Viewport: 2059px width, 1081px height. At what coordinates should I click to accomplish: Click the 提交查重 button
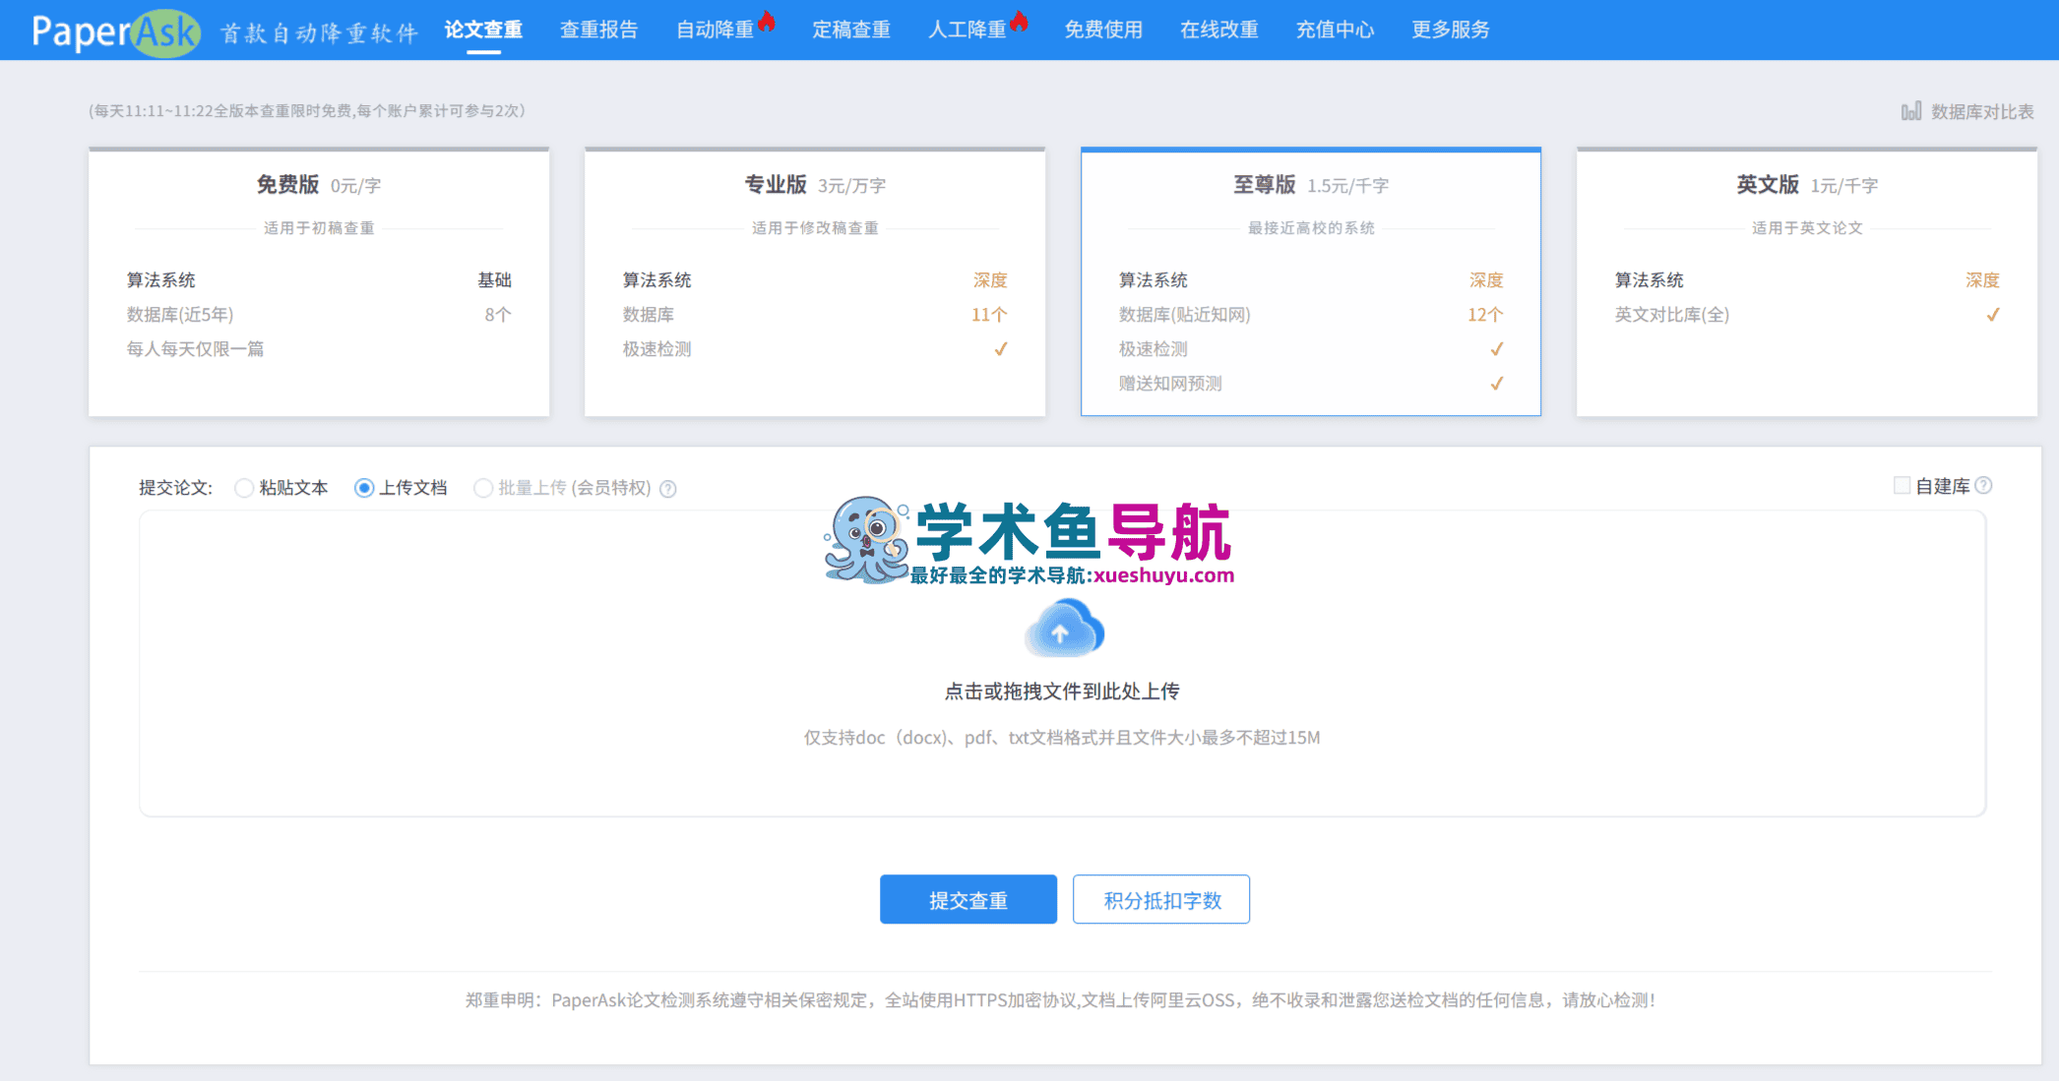(x=968, y=899)
